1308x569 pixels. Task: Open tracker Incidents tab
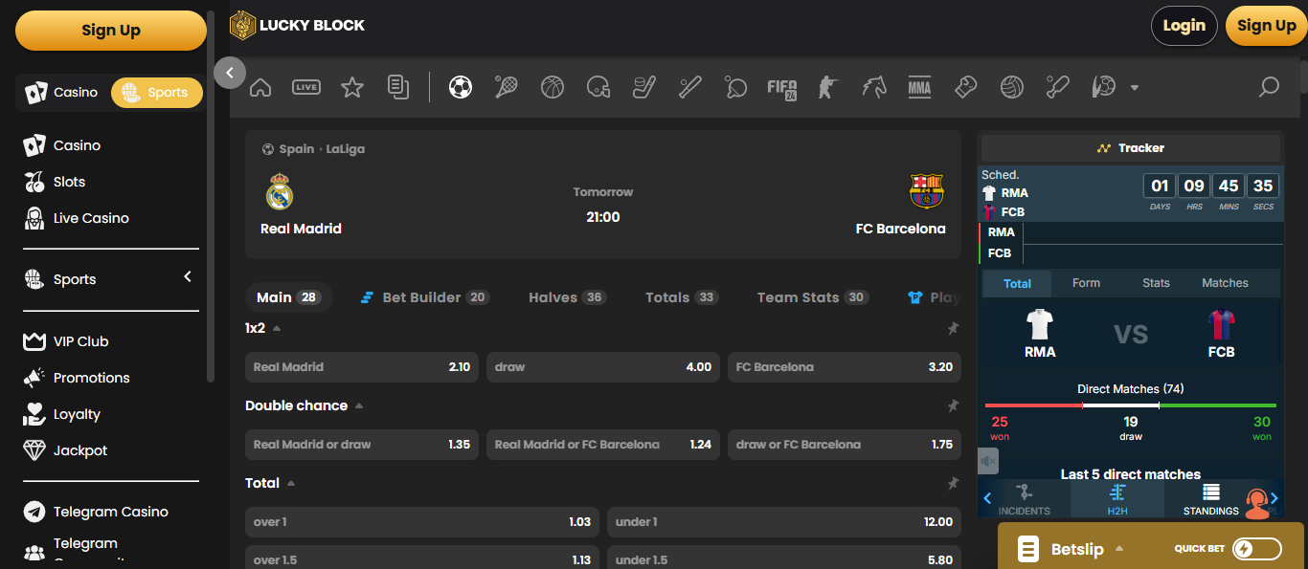point(1024,499)
